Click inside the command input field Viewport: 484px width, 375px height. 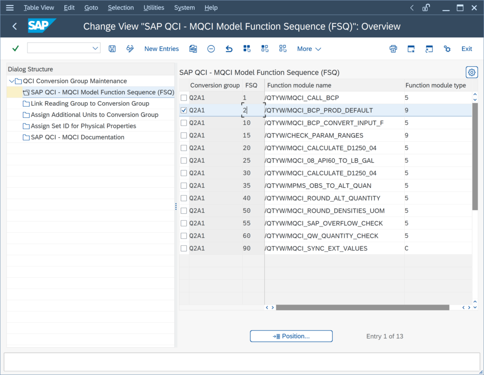pos(60,48)
